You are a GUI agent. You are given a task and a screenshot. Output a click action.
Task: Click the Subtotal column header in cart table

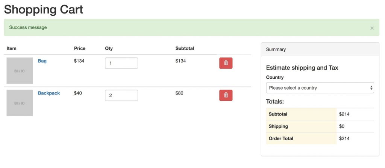click(185, 48)
